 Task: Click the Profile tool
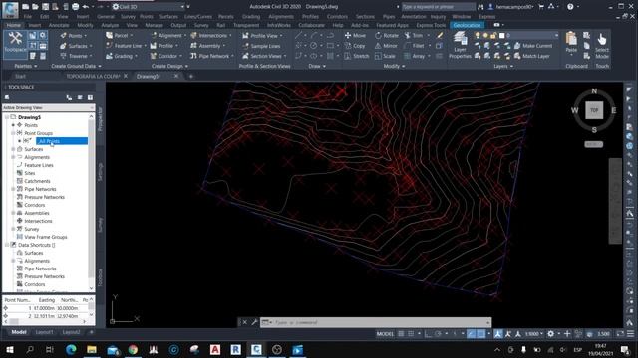click(x=163, y=46)
